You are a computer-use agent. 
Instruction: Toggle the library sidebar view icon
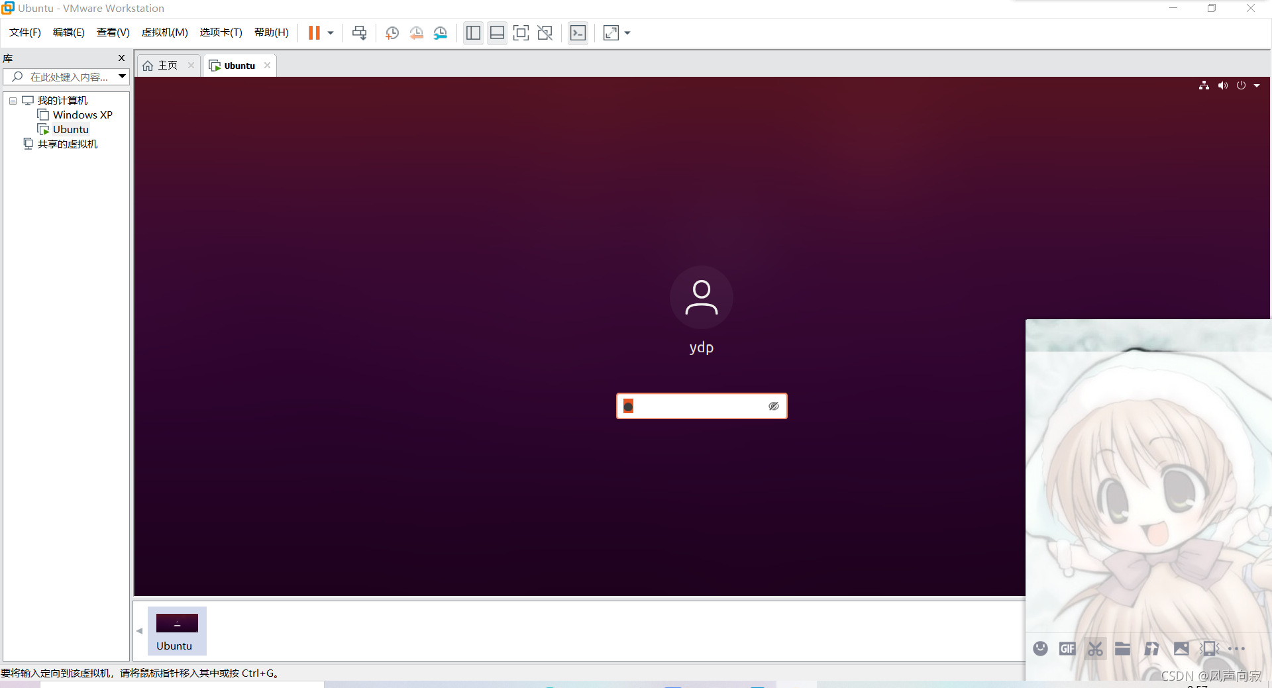473,32
